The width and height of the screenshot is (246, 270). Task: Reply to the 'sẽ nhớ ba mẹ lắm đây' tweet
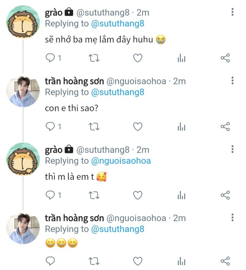51,58
